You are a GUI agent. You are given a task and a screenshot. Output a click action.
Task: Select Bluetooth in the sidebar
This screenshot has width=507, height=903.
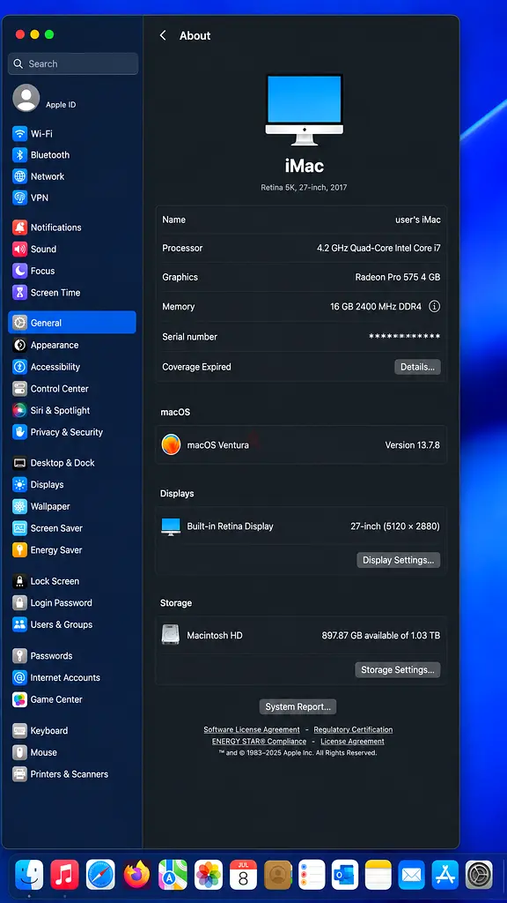72,155
